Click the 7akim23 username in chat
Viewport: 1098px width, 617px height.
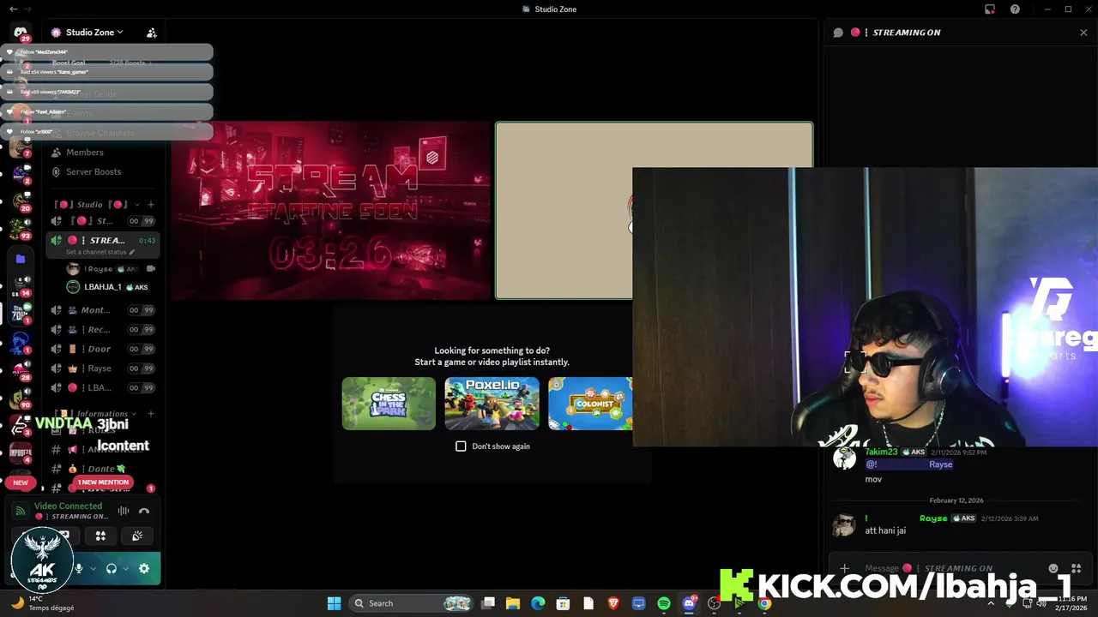point(881,452)
